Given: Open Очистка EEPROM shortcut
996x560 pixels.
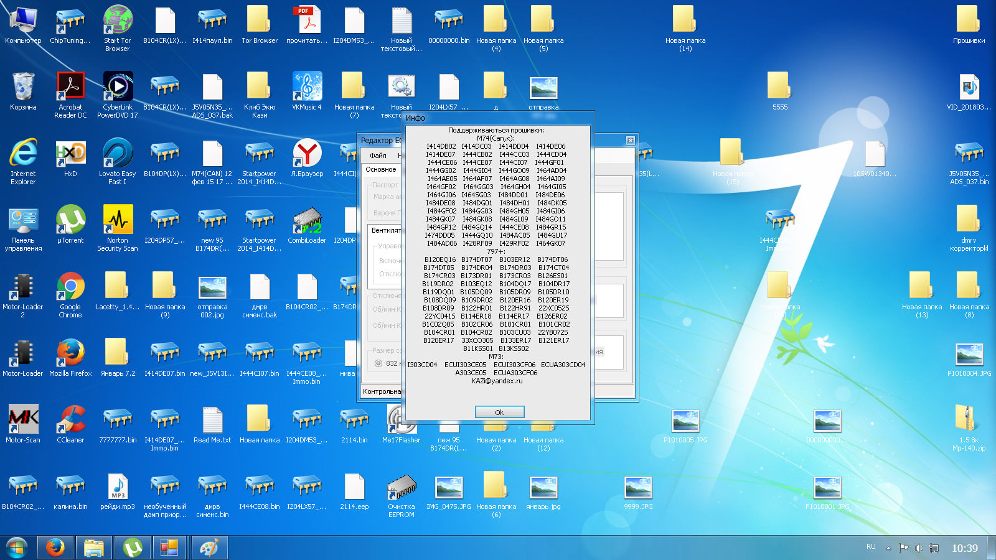Looking at the screenshot, I should click(402, 496).
